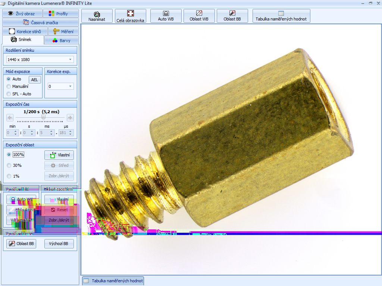Click the Reset focus area button
This screenshot has height=286, width=382.
59,210
